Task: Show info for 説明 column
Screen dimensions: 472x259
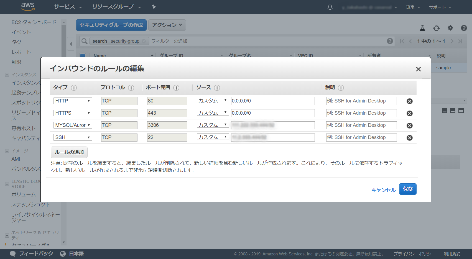Action: [x=341, y=88]
